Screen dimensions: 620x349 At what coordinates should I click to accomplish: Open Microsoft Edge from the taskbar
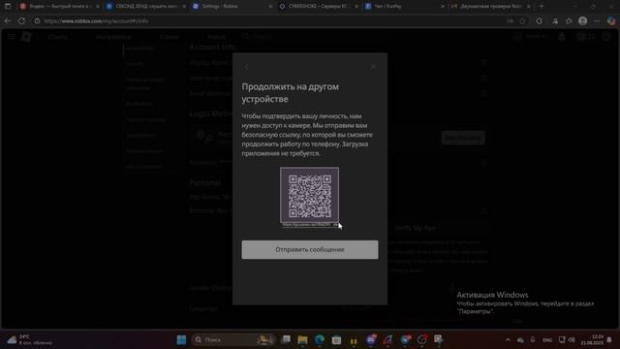320,339
